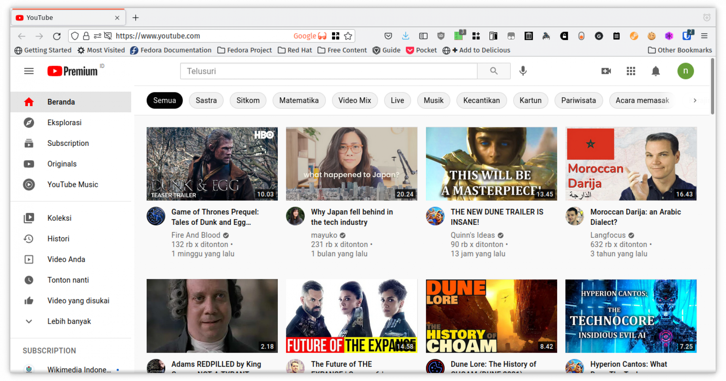The height and width of the screenshot is (381, 726).
Task: Play the Hyperion Cantos Technocore thumbnail
Action: click(631, 316)
